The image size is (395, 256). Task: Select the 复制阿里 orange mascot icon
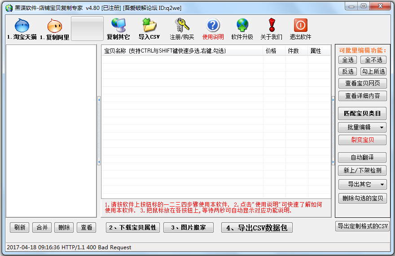click(54, 26)
